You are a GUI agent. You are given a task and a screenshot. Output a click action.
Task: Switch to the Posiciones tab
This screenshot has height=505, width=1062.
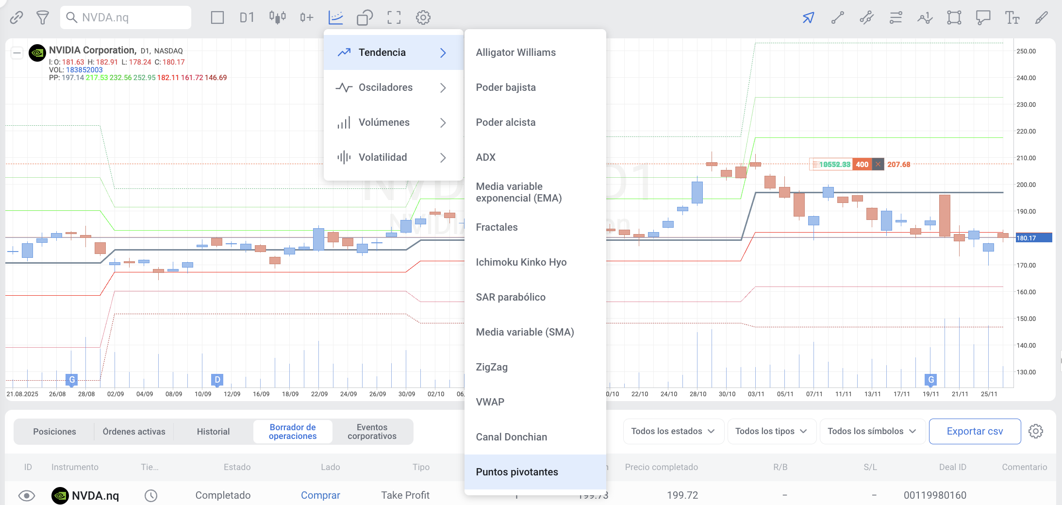click(54, 432)
